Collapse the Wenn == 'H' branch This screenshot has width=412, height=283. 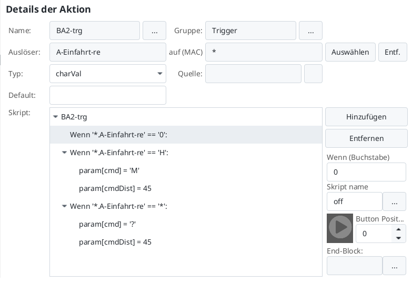[x=65, y=153]
